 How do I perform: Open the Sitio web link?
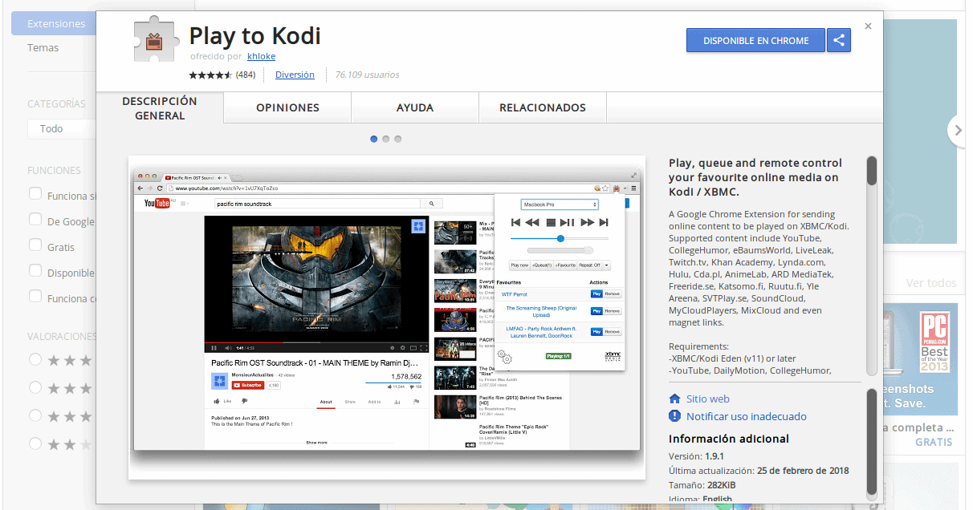coord(707,399)
